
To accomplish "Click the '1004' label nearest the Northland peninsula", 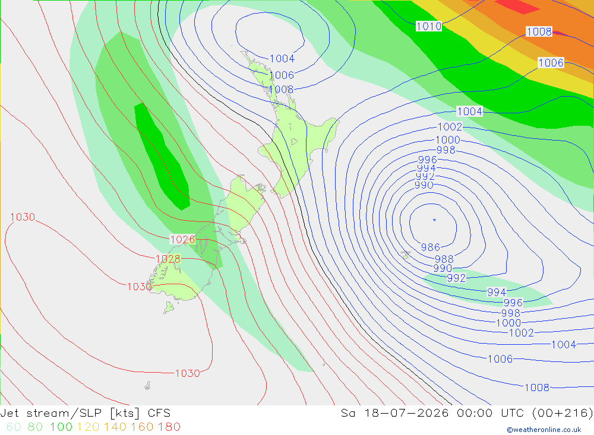I will pyautogui.click(x=282, y=58).
